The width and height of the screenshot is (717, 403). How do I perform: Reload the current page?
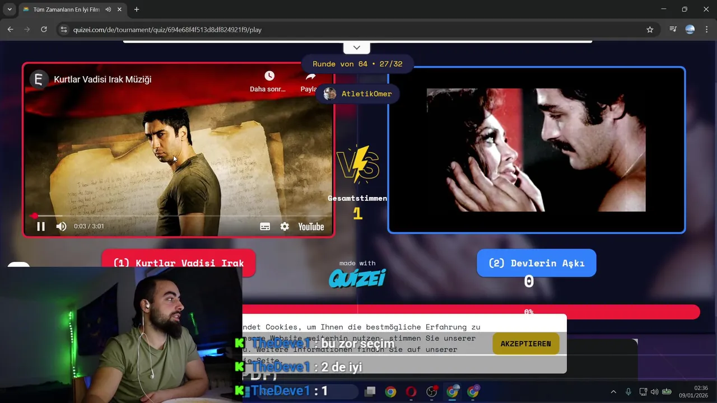(x=44, y=30)
